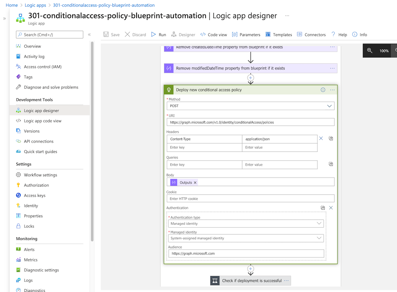Click the Alerts icon in sidebar
This screenshot has height=292, width=397.
point(19,249)
